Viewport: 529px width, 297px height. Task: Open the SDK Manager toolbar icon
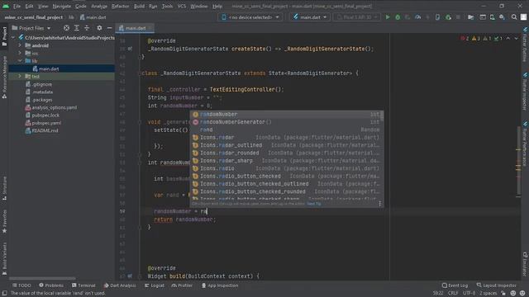(502, 17)
